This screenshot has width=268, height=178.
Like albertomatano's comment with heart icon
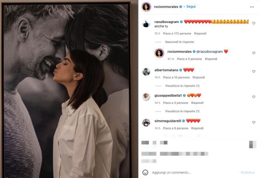(254, 71)
